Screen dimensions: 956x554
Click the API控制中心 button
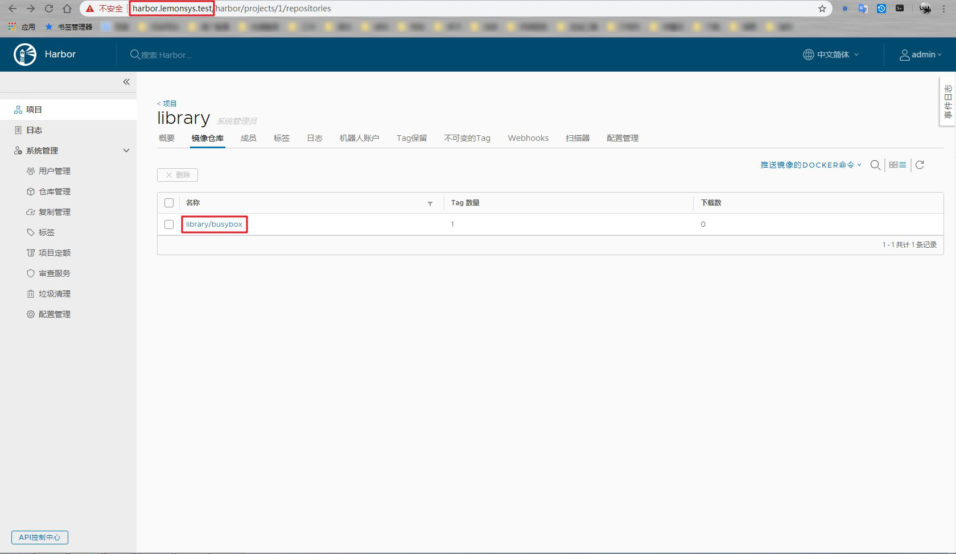tap(40, 538)
